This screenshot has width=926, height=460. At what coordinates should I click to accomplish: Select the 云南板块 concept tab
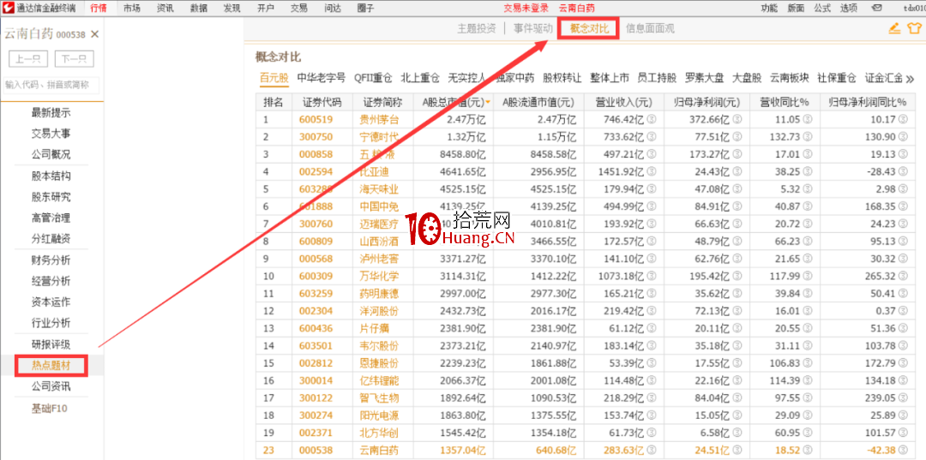point(789,78)
